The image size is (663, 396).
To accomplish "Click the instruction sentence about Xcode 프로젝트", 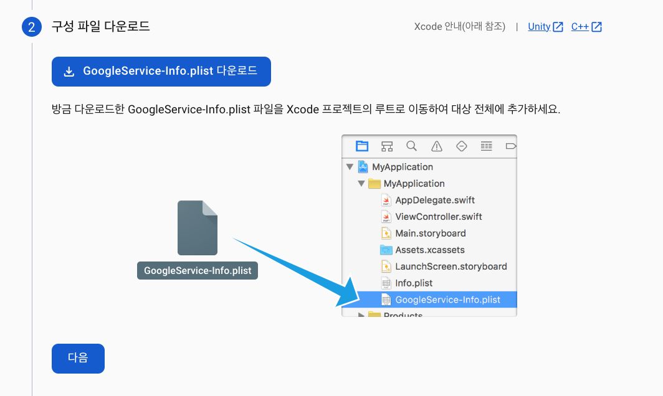I will click(306, 110).
